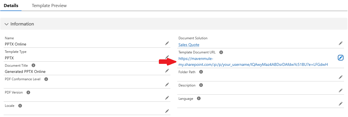The image size is (348, 117).
Task: Show help info for Folder Path
Action: click(x=201, y=72)
